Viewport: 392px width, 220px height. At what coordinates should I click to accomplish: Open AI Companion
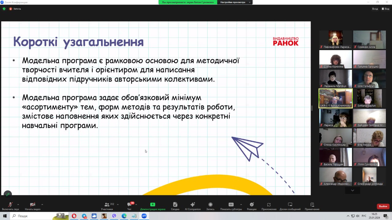click(193, 205)
